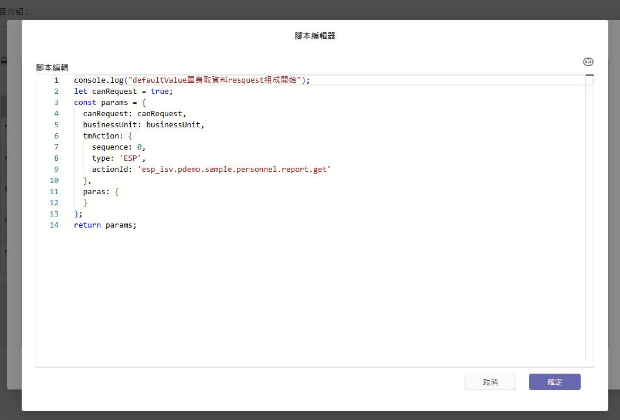Confirm the script with the 確定 button
This screenshot has width=620, height=420.
pyautogui.click(x=554, y=382)
